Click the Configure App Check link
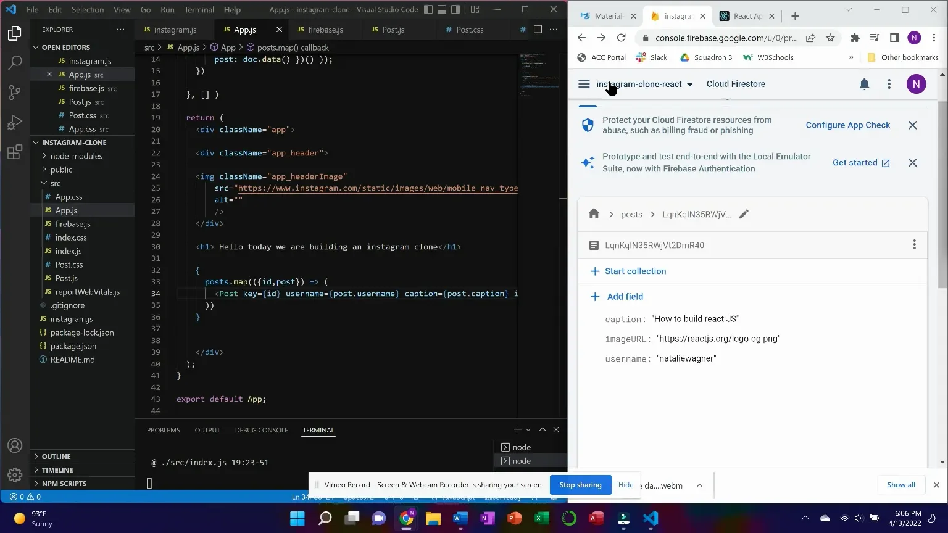Screen dimensions: 948x533 click(848, 125)
